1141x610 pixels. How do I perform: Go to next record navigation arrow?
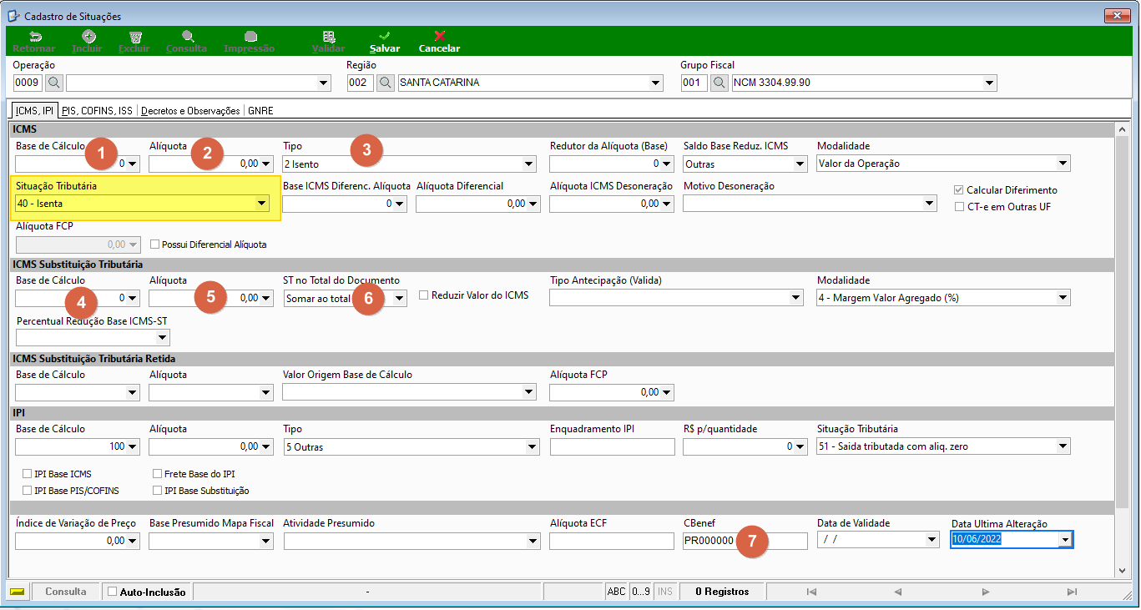(x=986, y=592)
